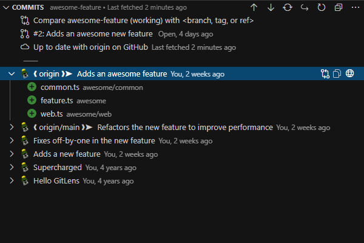Collapse the 'Adds an awesome feature' commit

(x=12, y=74)
